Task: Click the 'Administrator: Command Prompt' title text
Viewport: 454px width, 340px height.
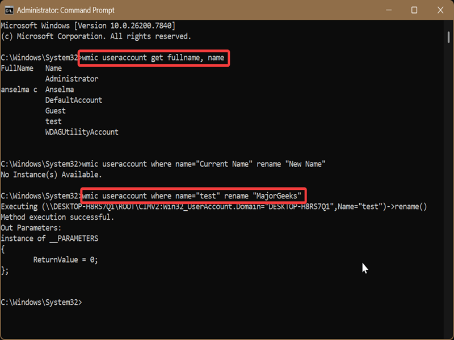Action: click(x=65, y=10)
